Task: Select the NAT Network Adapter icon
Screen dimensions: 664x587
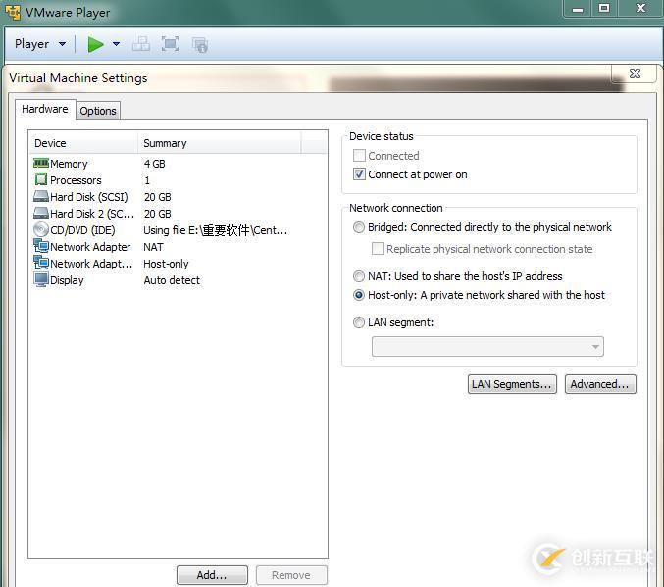Action: (41, 246)
